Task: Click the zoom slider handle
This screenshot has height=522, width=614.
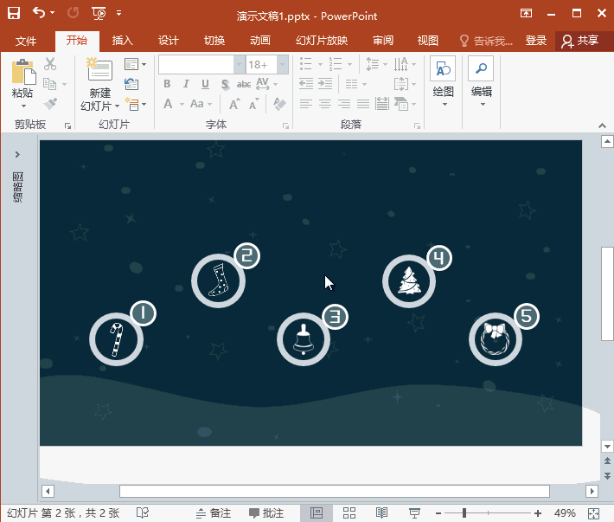Action: (x=465, y=513)
